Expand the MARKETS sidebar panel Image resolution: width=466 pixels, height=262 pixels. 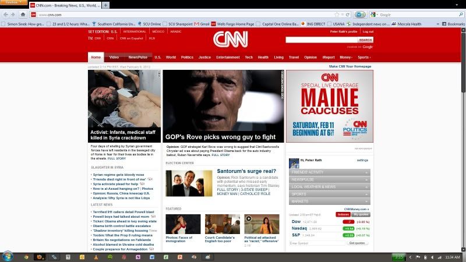[x=329, y=201]
